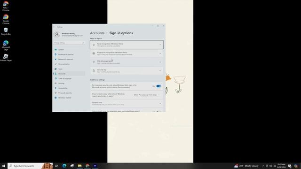Open volume control in system tray

[x=271, y=166]
